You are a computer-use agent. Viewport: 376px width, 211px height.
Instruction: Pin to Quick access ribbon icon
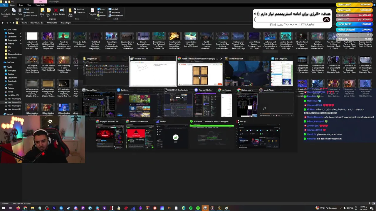tap(5, 12)
